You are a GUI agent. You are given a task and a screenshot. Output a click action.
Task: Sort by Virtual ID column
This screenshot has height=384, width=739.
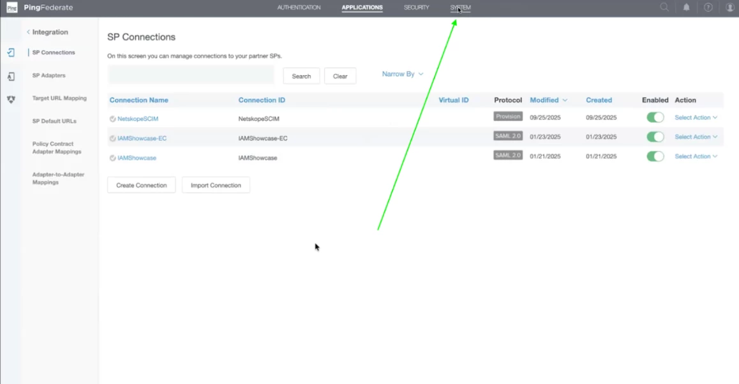[453, 100]
